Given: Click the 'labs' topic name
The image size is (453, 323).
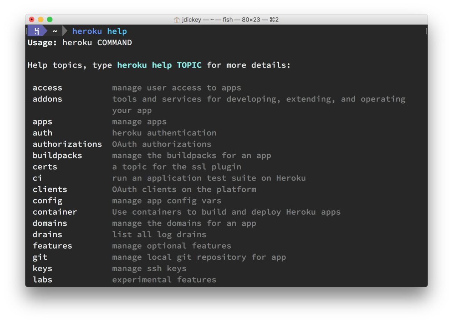Looking at the screenshot, I should 43,280.
